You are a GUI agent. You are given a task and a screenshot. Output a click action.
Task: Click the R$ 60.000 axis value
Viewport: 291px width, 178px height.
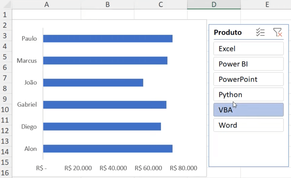148,168
